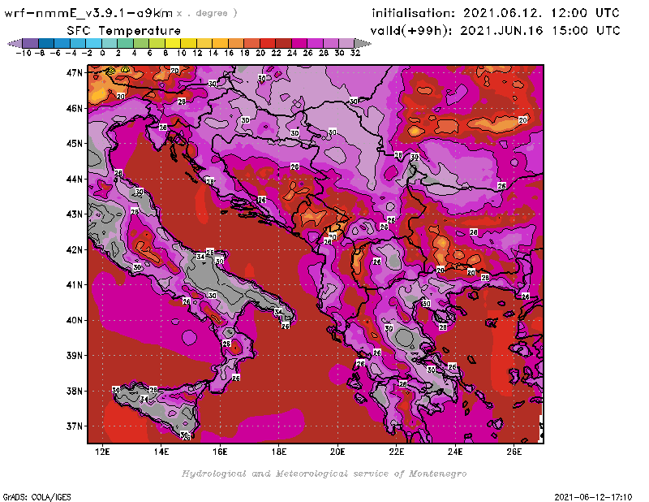The width and height of the screenshot is (649, 502).
Task: Select the 22E longitude label
Action: [396, 452]
